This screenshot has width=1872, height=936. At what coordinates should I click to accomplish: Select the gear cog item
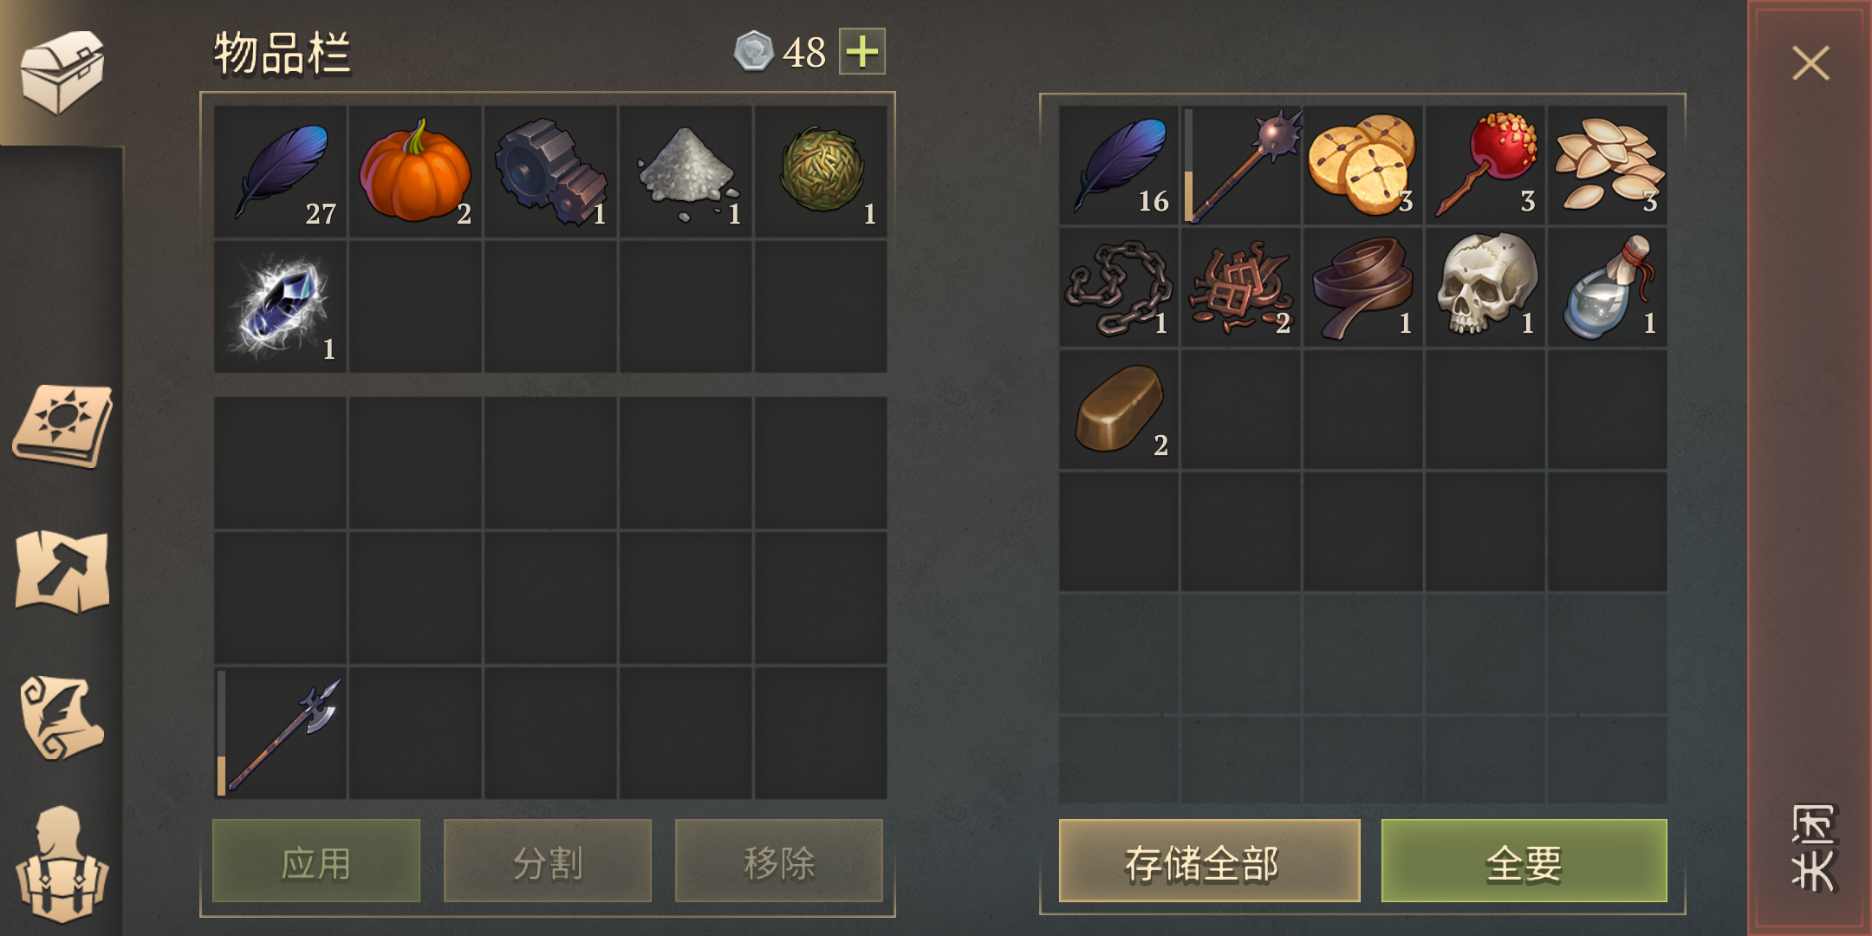[x=550, y=172]
